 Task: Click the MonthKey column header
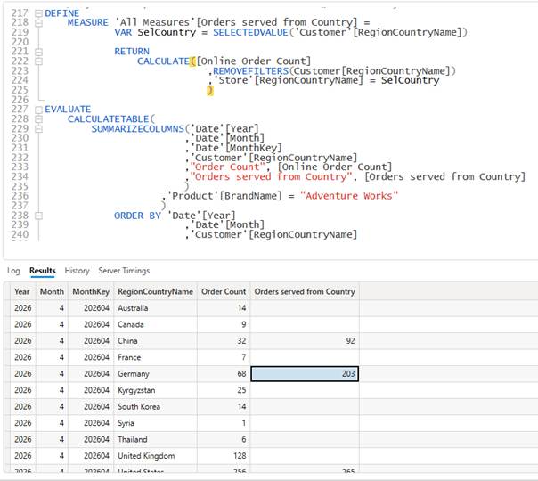click(91, 291)
